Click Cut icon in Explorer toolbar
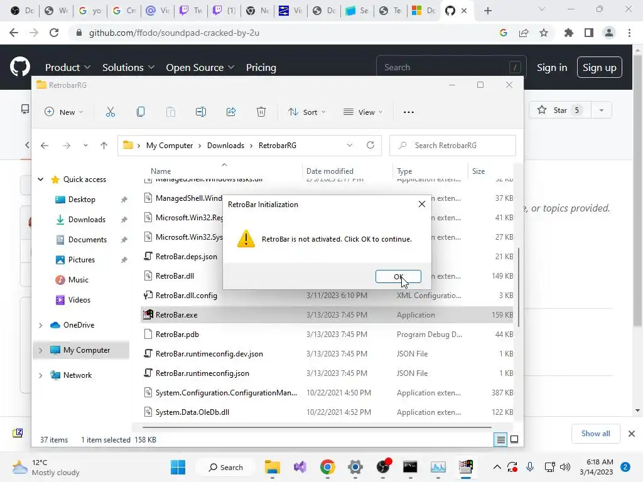The width and height of the screenshot is (643, 482). click(111, 112)
